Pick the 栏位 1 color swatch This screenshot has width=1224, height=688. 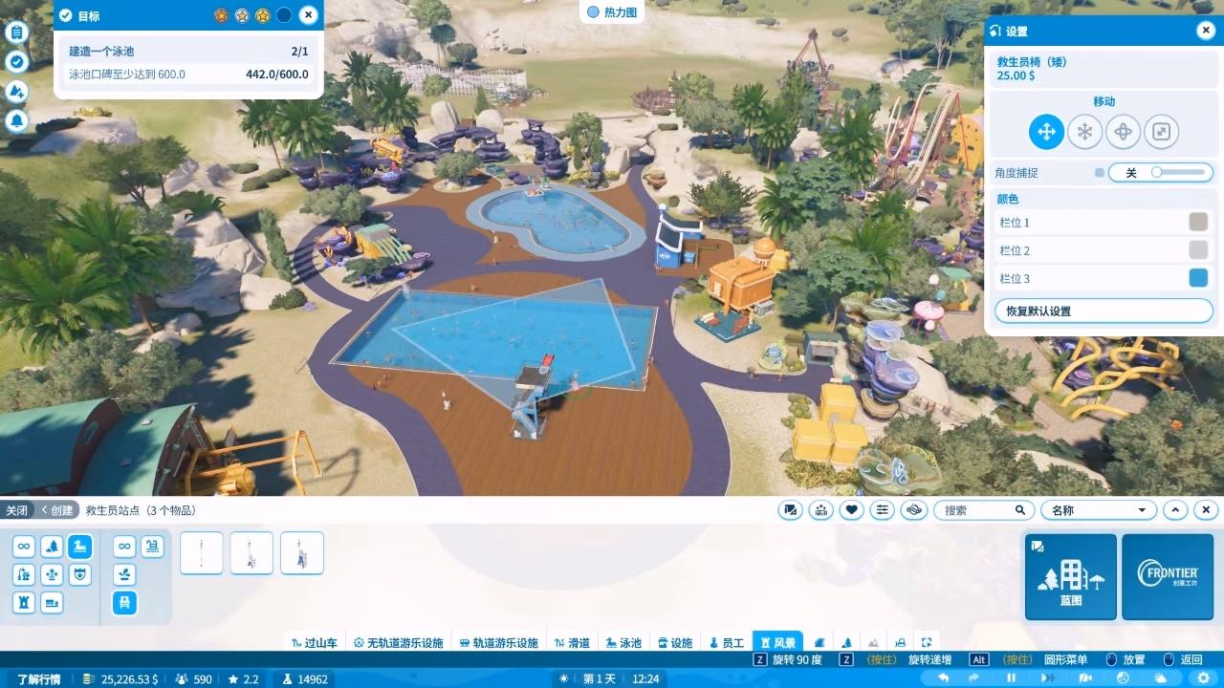(1198, 222)
